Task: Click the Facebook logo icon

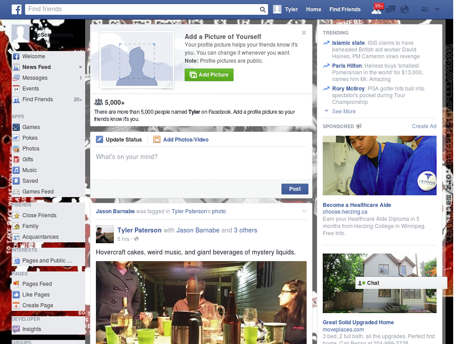Action: [17, 9]
